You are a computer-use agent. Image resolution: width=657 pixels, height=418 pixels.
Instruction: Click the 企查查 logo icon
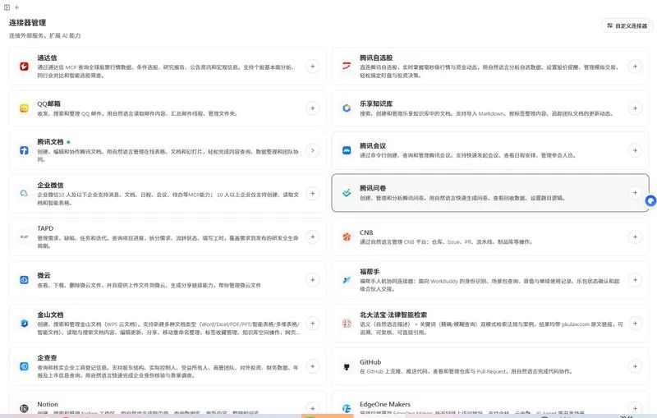coord(25,366)
